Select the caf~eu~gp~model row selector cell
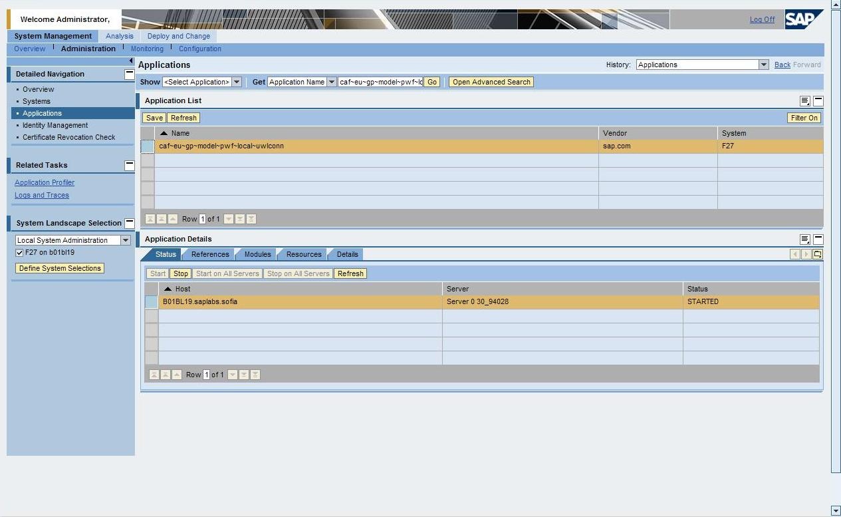The width and height of the screenshot is (841, 517). [148, 146]
